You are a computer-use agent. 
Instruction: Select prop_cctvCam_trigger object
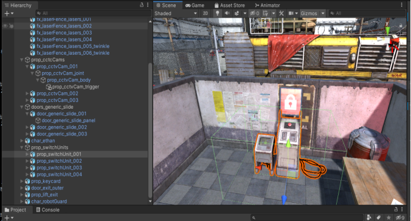pos(75,87)
